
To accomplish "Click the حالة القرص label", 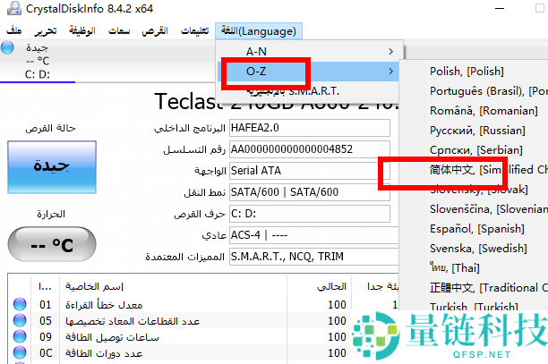I will click(x=50, y=129).
